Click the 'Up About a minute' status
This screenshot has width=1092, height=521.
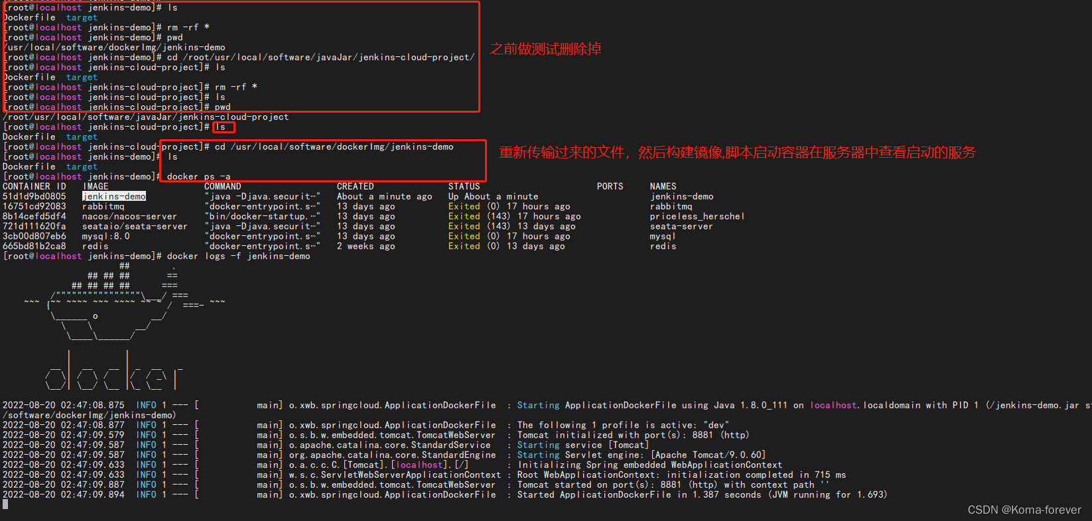pyautogui.click(x=494, y=196)
